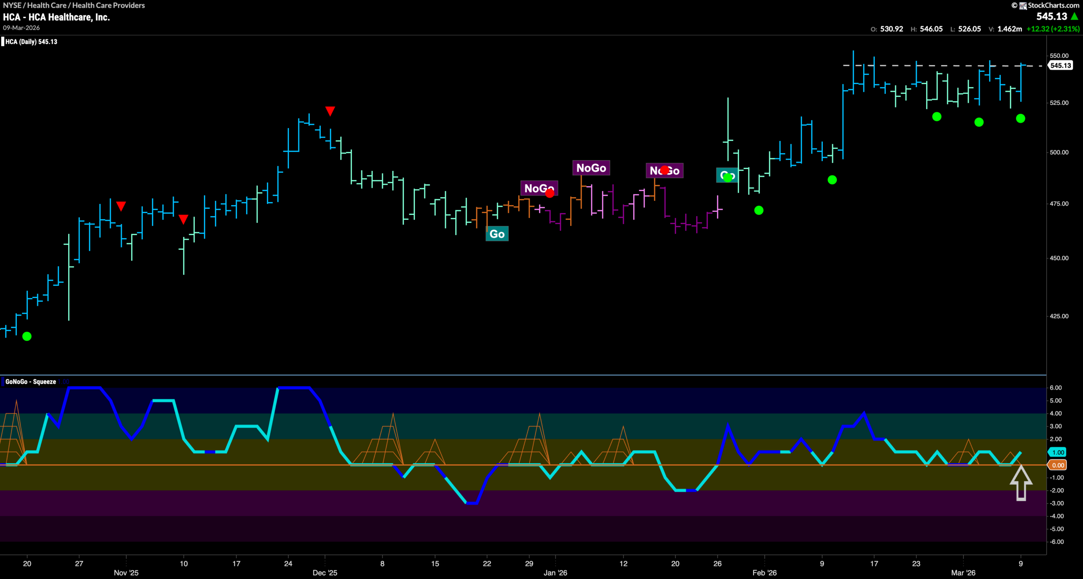Click the cyan 1.00 oscillator value tag
The width and height of the screenshot is (1083, 579).
tap(1058, 452)
